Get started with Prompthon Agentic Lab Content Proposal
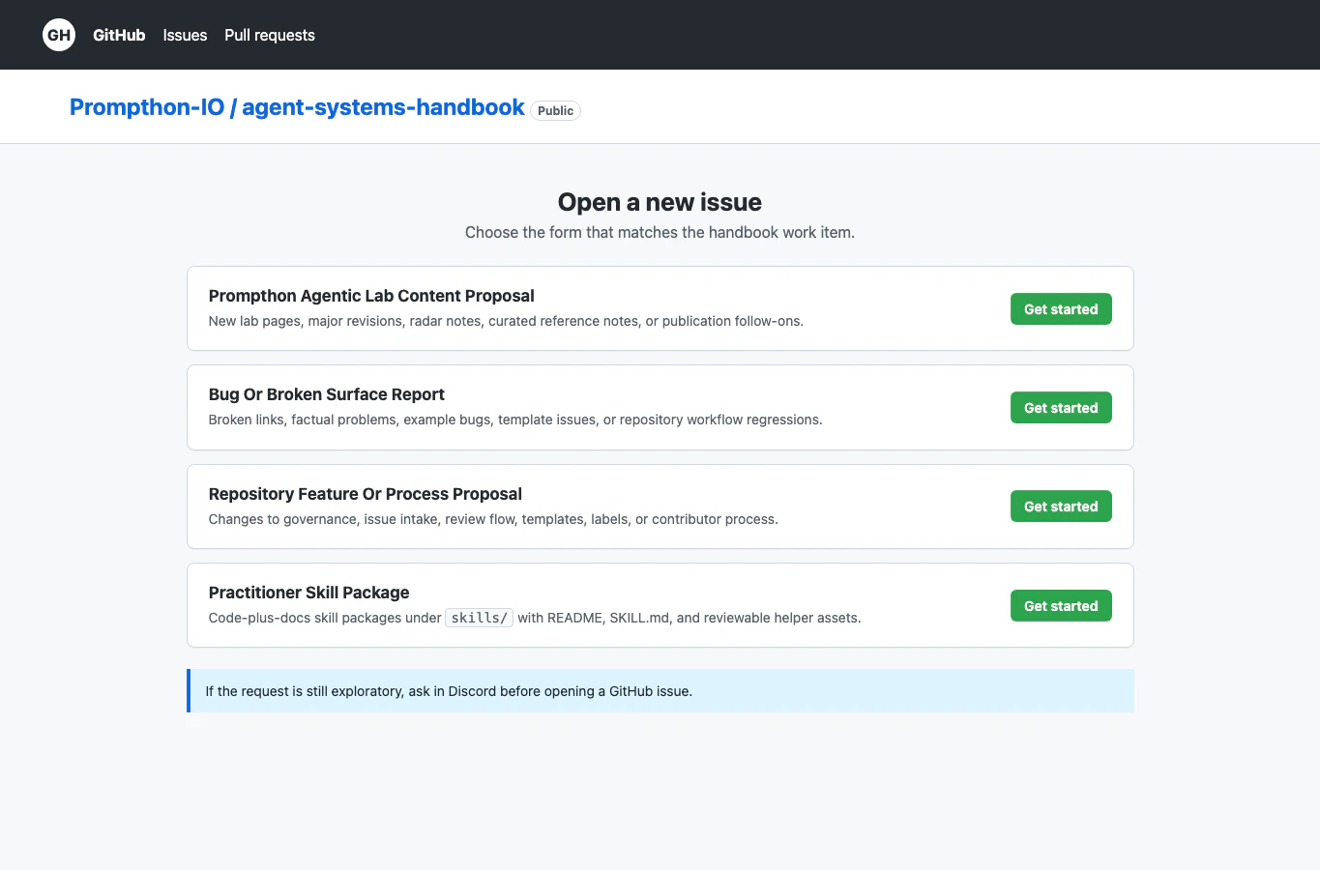Viewport: 1320px width, 870px height. point(1061,309)
